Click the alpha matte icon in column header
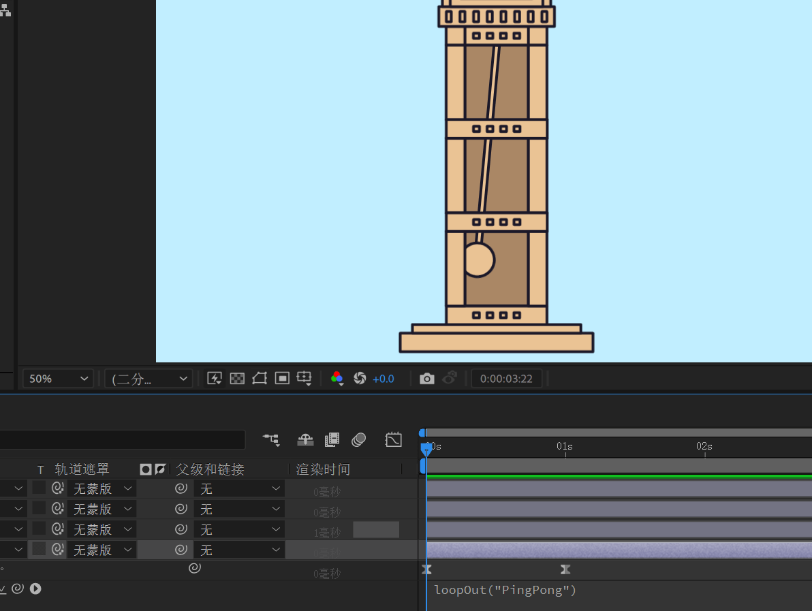Screen dimensions: 812x611 point(146,469)
